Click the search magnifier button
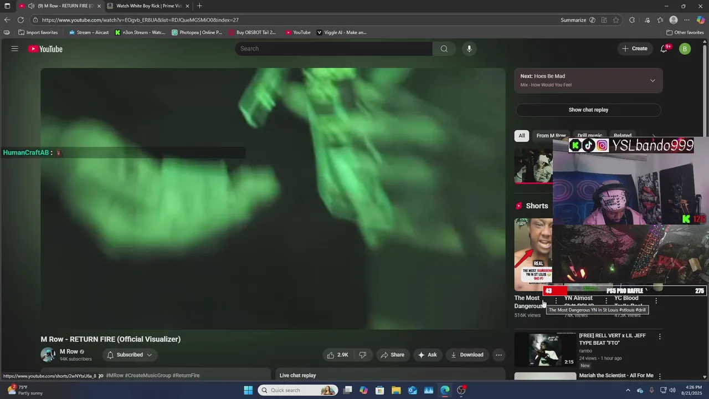This screenshot has height=399, width=709. [x=444, y=49]
